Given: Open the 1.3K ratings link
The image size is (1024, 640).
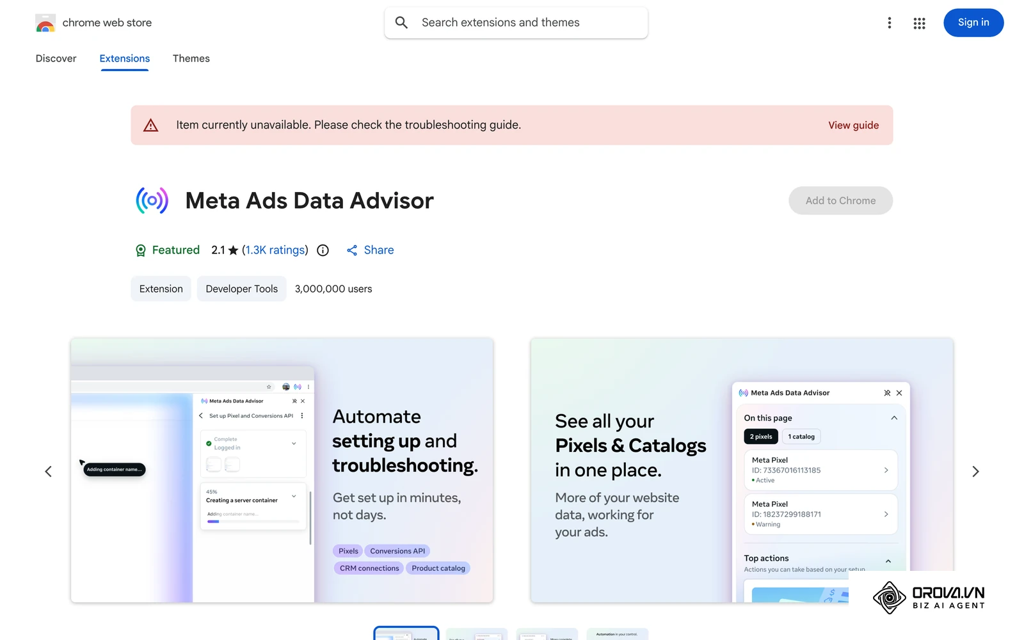Looking at the screenshot, I should click(275, 250).
